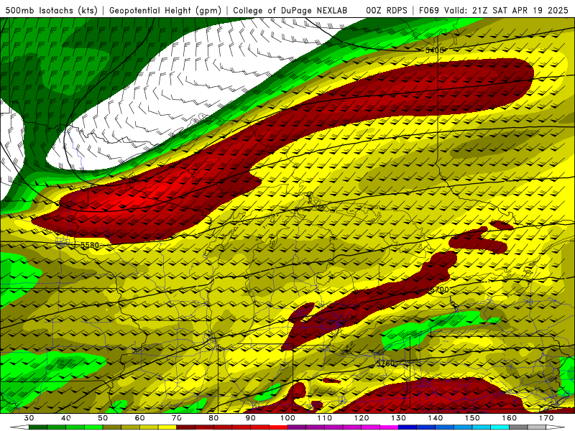Click the 'Valid: 21Z SAT APR 19 2025' text
575x431 pixels.
[508, 10]
